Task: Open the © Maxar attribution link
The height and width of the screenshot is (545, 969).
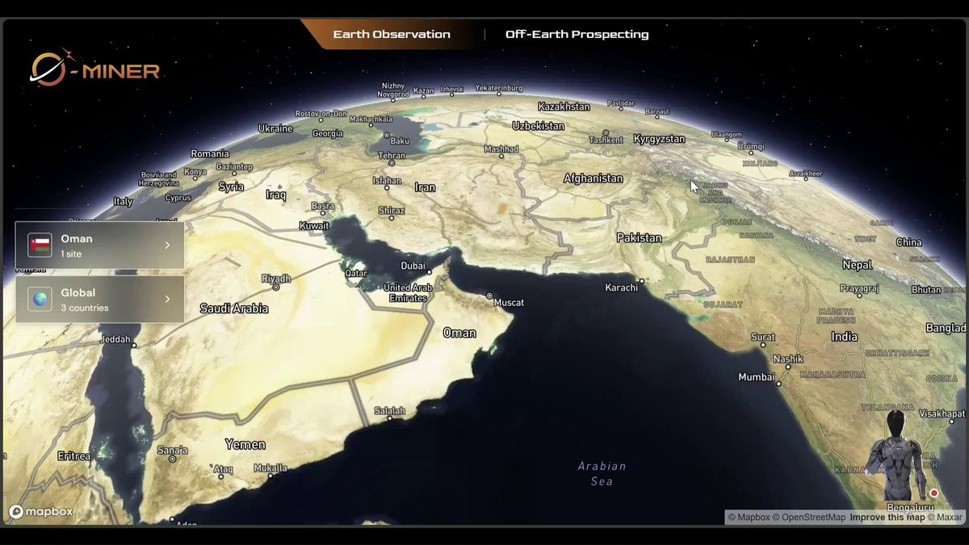Action: (945, 518)
